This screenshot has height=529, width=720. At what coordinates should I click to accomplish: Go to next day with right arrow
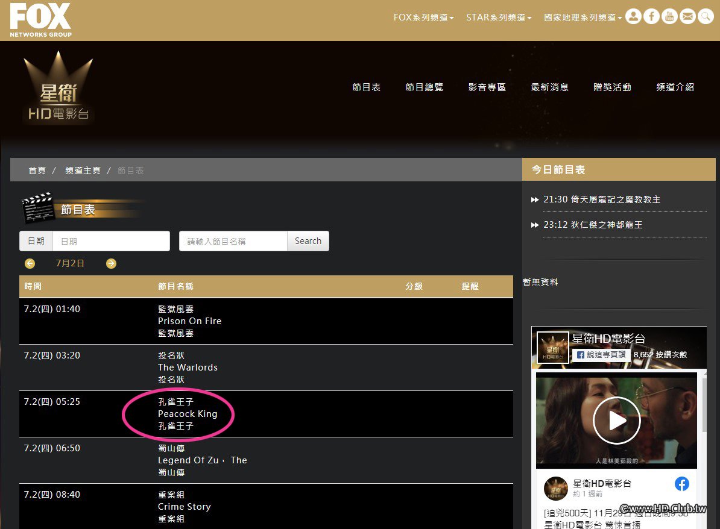[111, 263]
